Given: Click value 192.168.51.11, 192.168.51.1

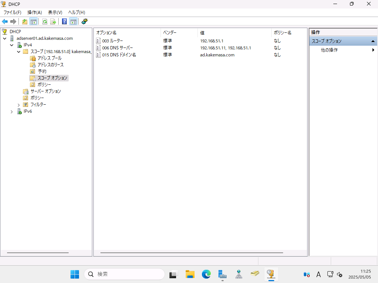Looking at the screenshot, I should [x=226, y=48].
